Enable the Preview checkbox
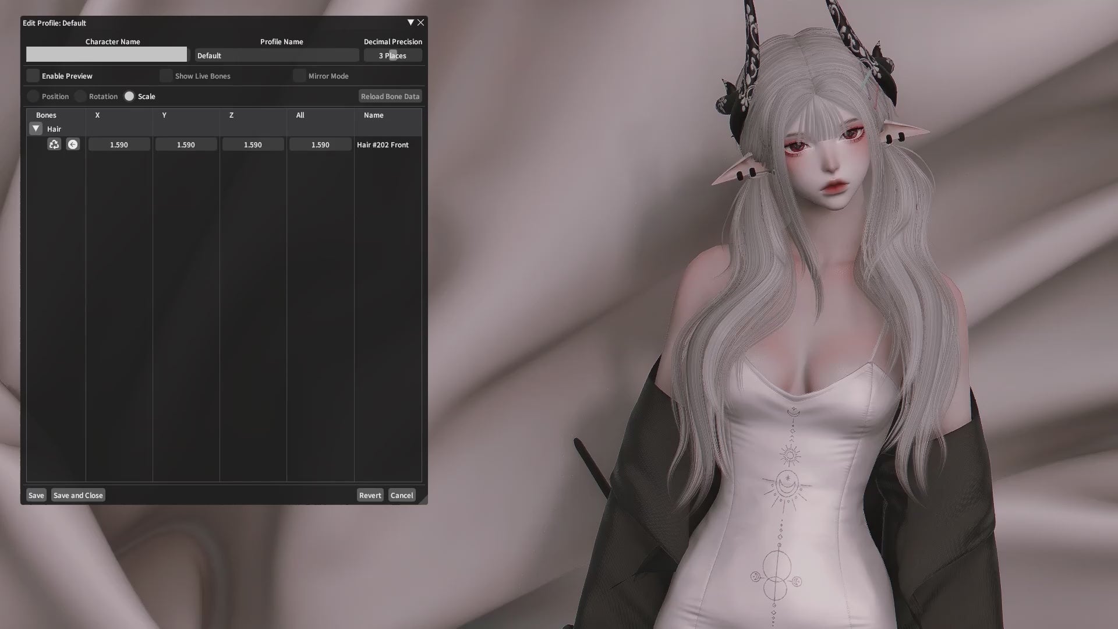Screen dimensions: 1118x629 click(33, 76)
